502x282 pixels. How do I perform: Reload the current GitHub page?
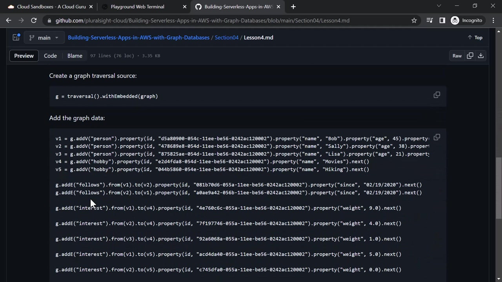pos(34,20)
